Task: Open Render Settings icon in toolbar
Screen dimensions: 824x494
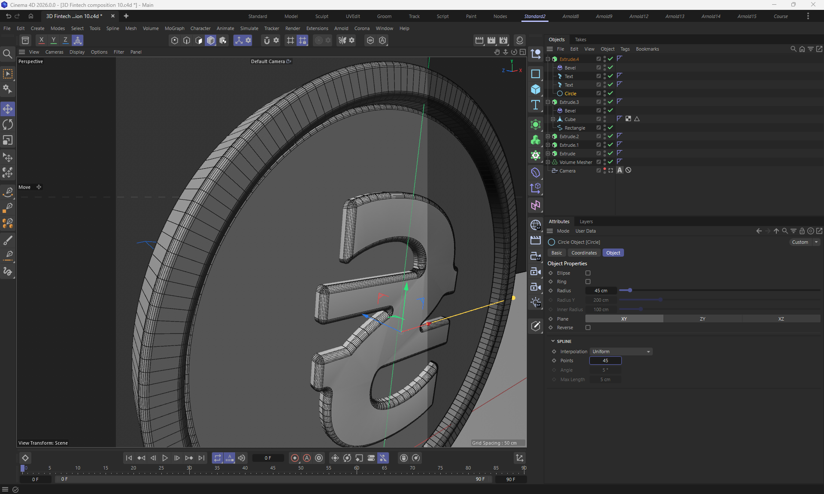Action: coord(503,40)
